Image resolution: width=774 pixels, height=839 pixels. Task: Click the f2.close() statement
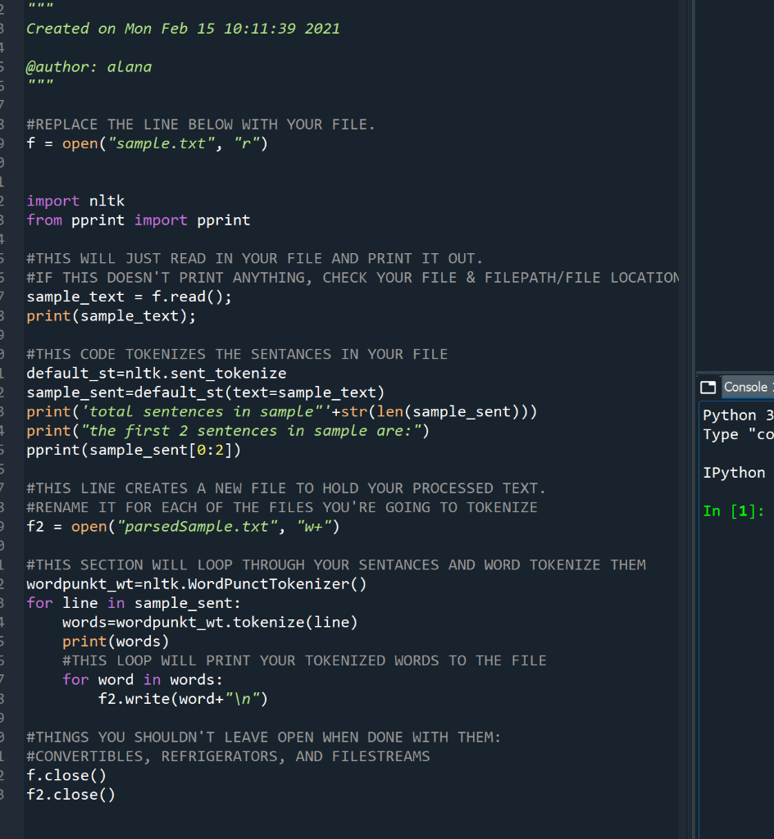pos(71,794)
